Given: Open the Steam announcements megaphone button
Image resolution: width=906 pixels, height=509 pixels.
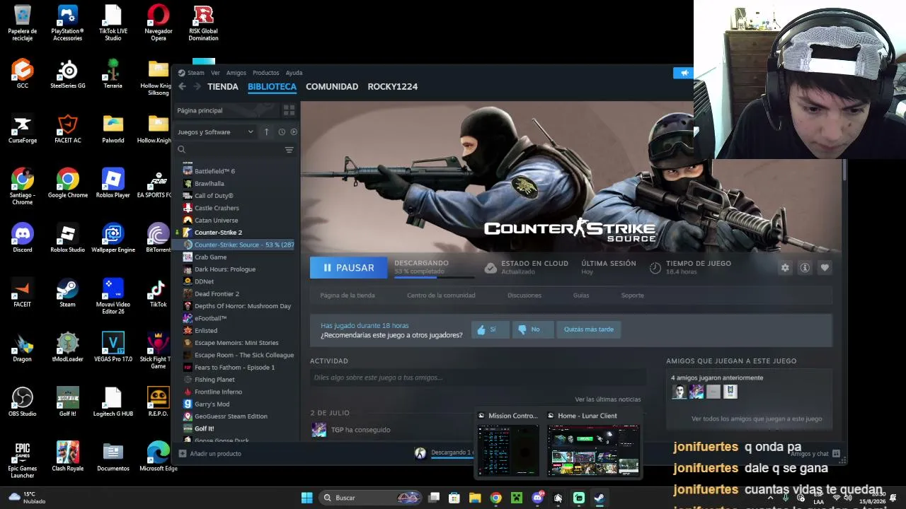Looking at the screenshot, I should point(684,73).
